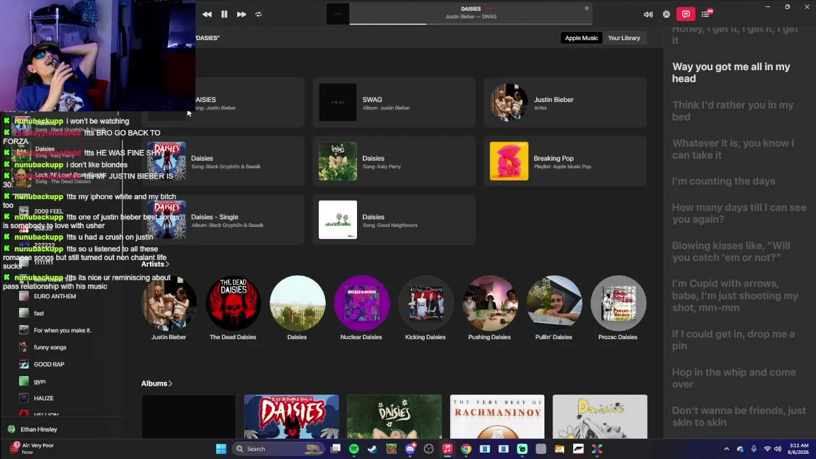Open Daisies song by Black Gryph0n & Baasik
816x459 pixels.
tap(223, 161)
